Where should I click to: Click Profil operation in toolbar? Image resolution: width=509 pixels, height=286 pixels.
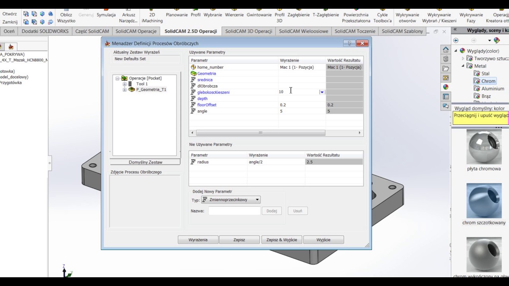coord(196,12)
